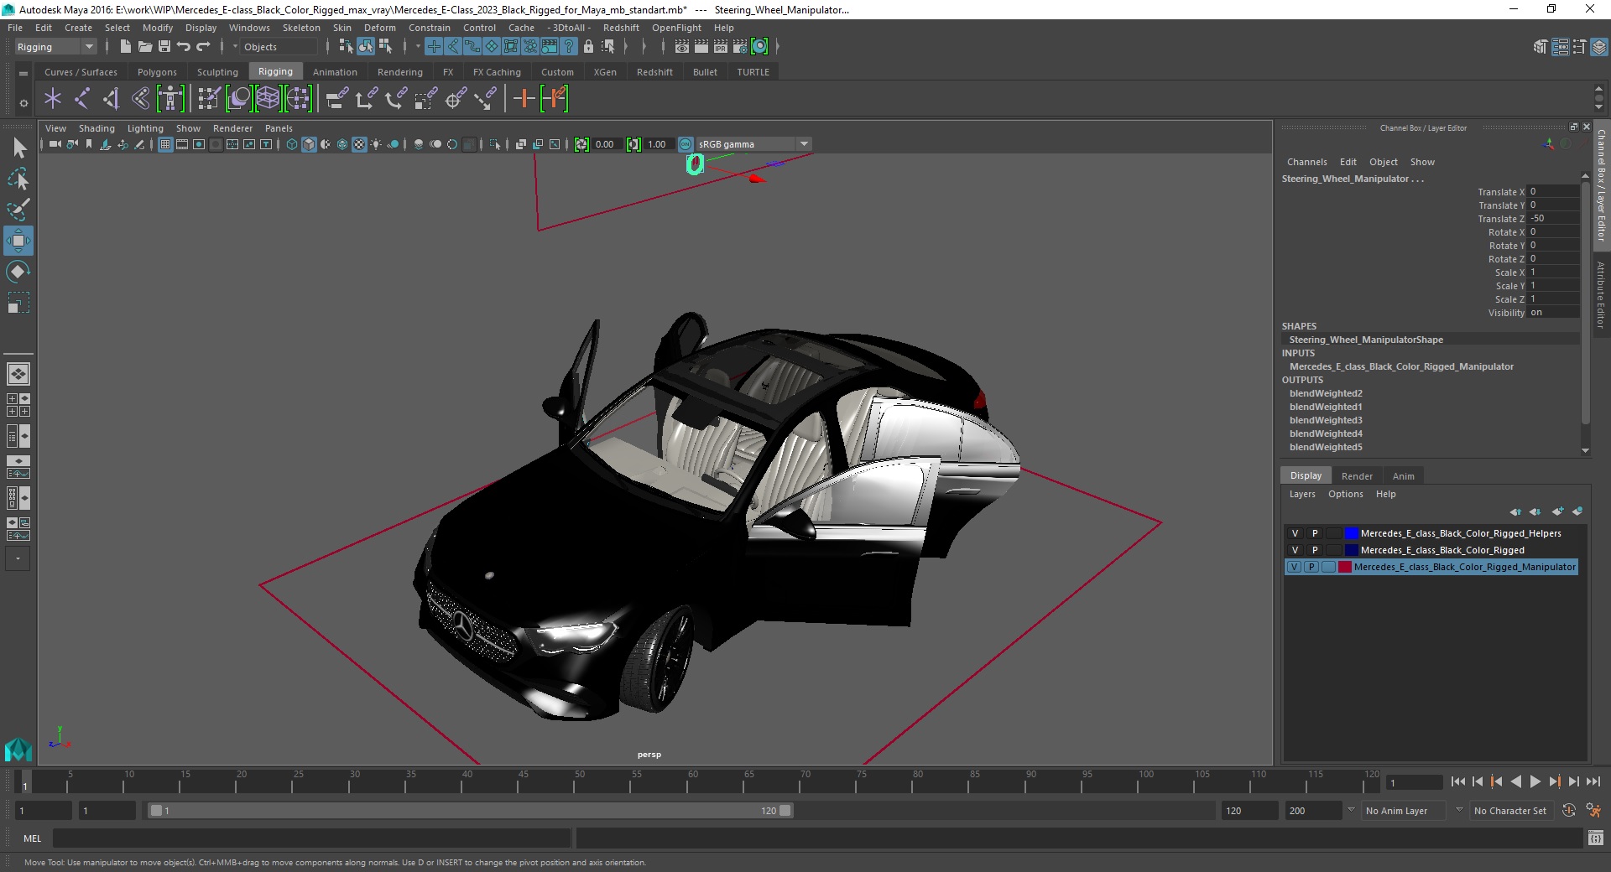Image resolution: width=1611 pixels, height=872 pixels.
Task: Select the Create Joints tool on the shelf
Action: coord(81,99)
